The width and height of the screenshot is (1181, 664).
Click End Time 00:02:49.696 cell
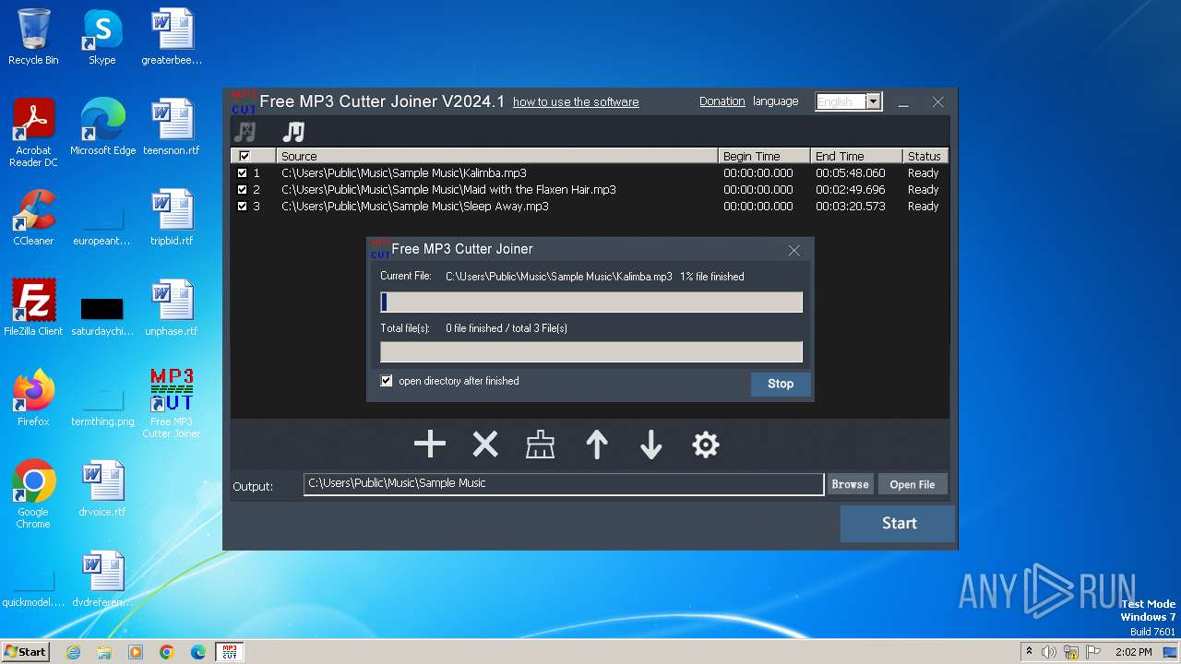[x=850, y=189]
